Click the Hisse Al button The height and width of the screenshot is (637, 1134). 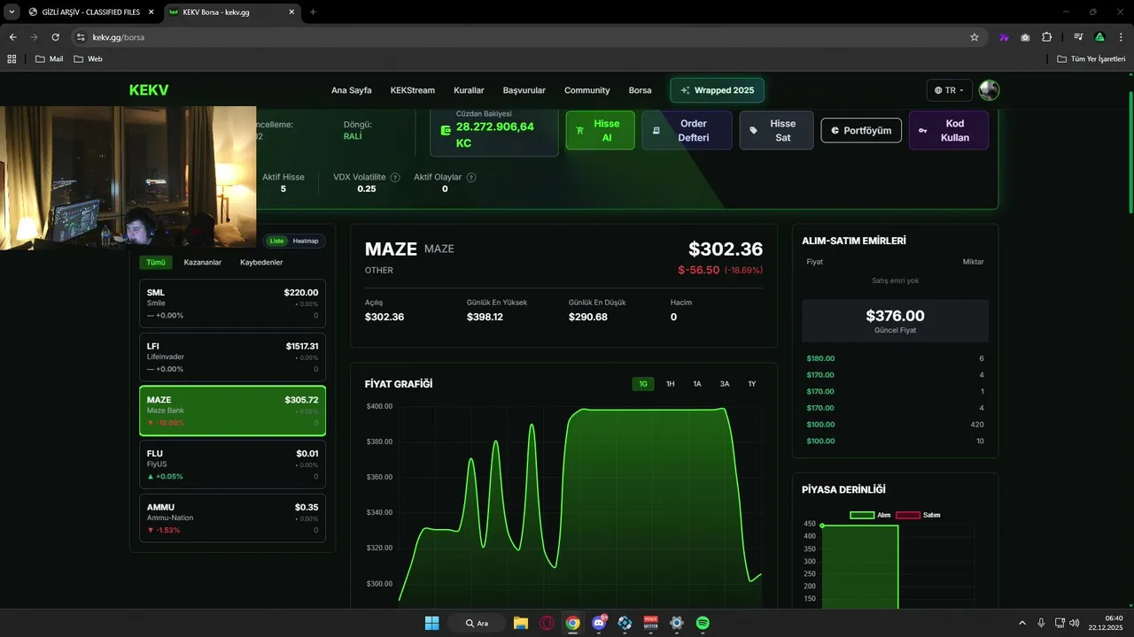click(601, 130)
